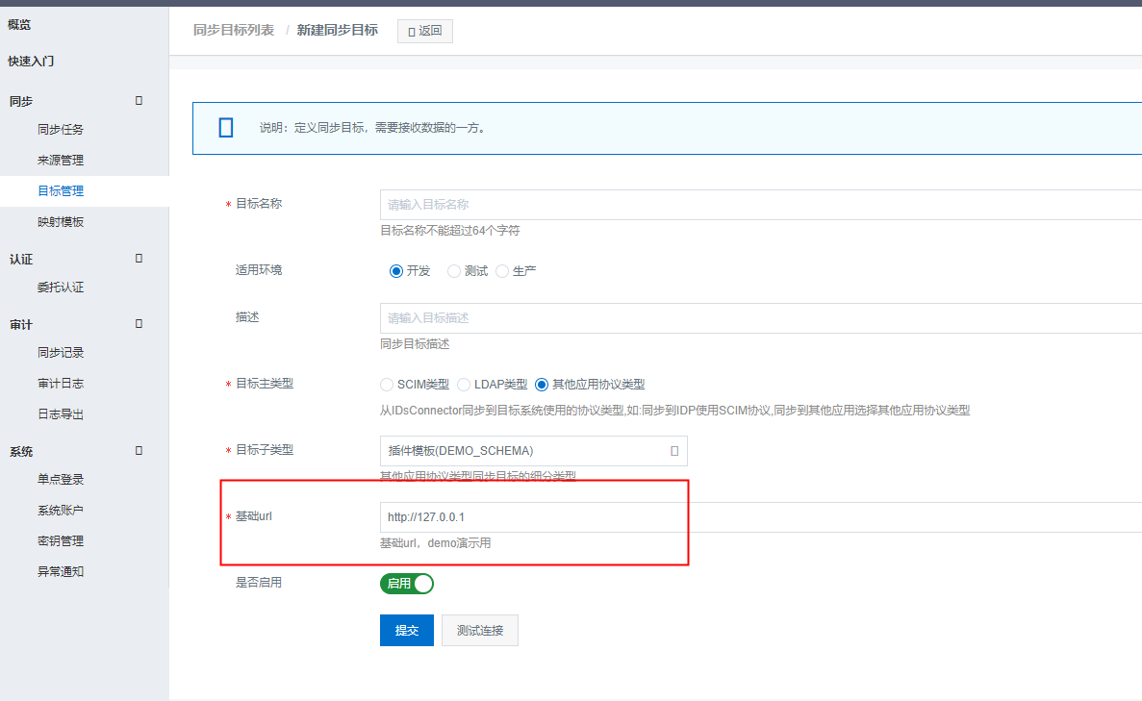
Task: Collapse the 审计 sidebar section
Action: click(x=140, y=324)
